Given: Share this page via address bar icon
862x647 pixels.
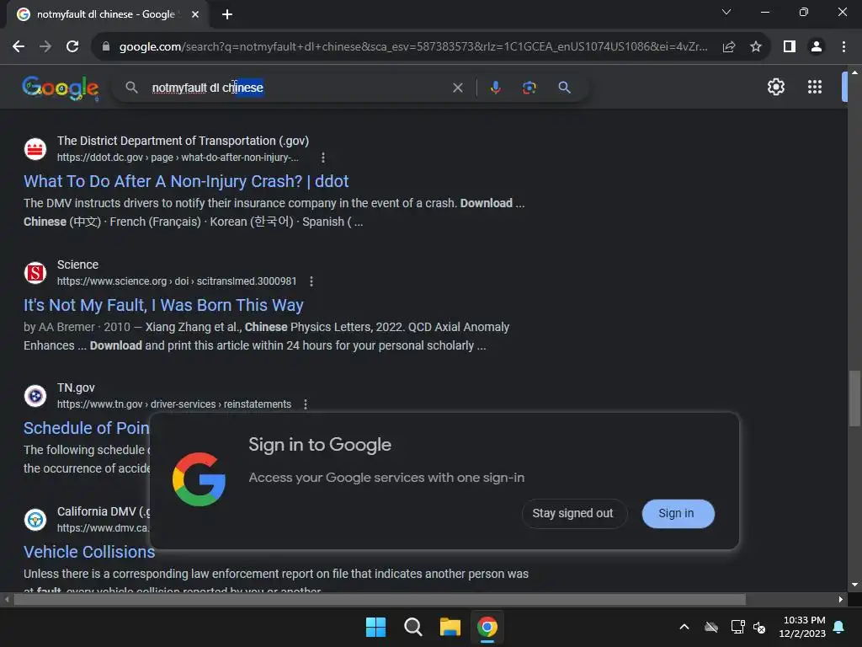Looking at the screenshot, I should pos(729,47).
